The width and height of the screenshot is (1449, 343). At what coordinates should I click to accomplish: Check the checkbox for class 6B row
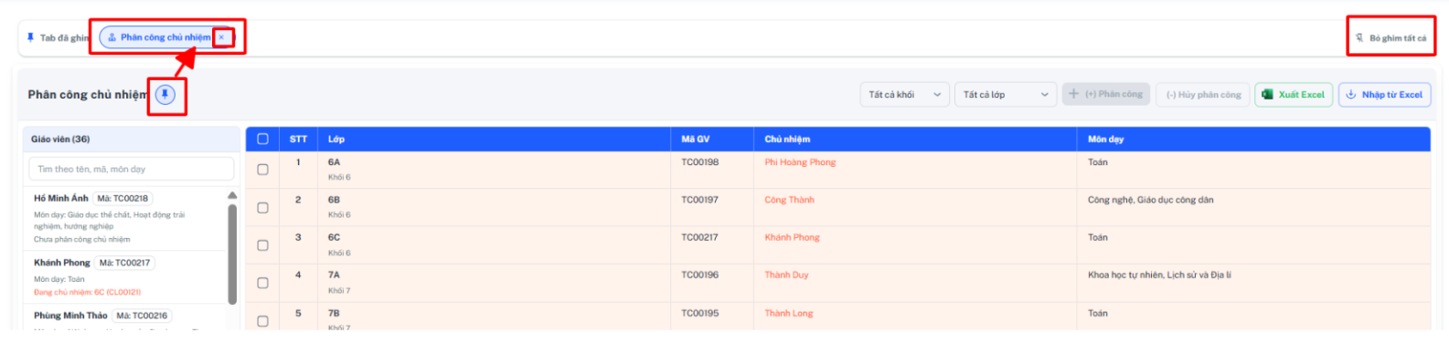(x=262, y=208)
